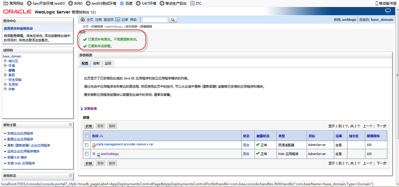Image resolution: width=399 pixels, height=187 pixels.
Task: Sort by 状态 column header
Action: [x=246, y=136]
